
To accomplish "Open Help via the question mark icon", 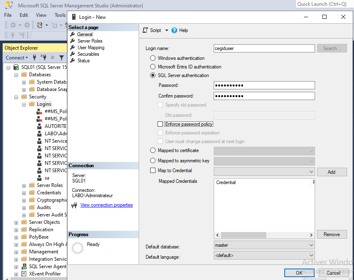I will [174, 30].
